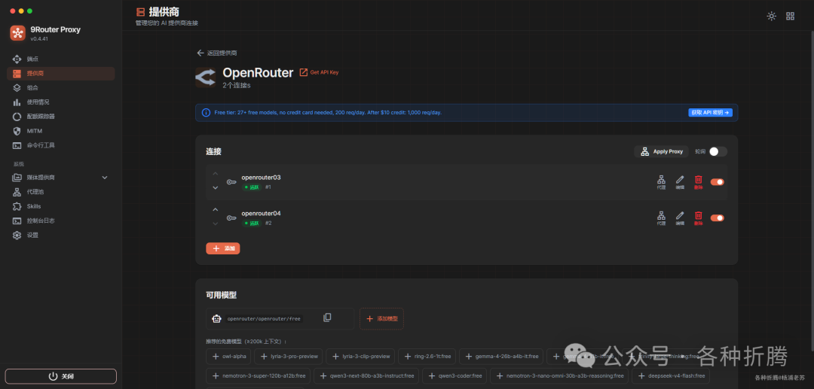Copy the openrouter/openrouter/free model name
This screenshot has width=814, height=389.
point(327,318)
